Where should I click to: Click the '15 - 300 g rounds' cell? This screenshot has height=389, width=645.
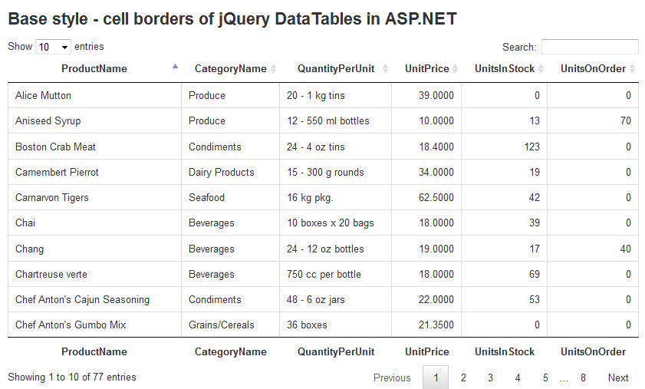pos(336,172)
